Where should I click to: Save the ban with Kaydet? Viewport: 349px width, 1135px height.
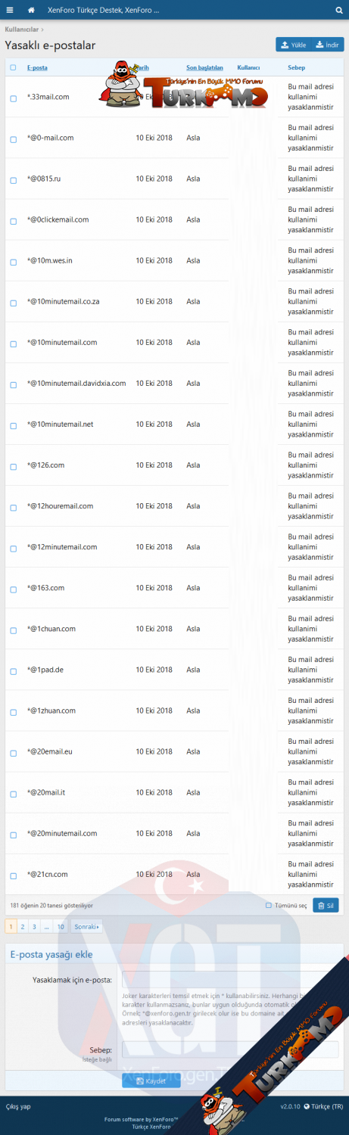151,1081
